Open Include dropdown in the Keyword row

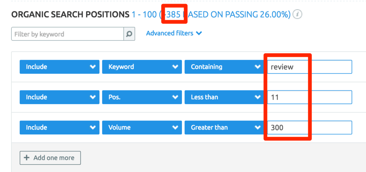pyautogui.click(x=60, y=67)
